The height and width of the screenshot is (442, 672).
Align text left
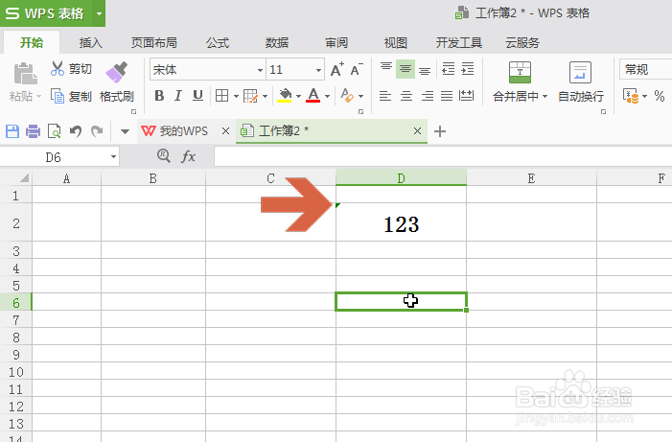pyautogui.click(x=385, y=96)
